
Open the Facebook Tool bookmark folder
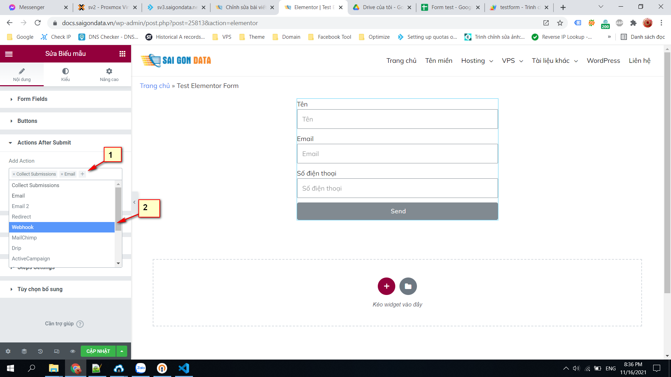click(330, 37)
